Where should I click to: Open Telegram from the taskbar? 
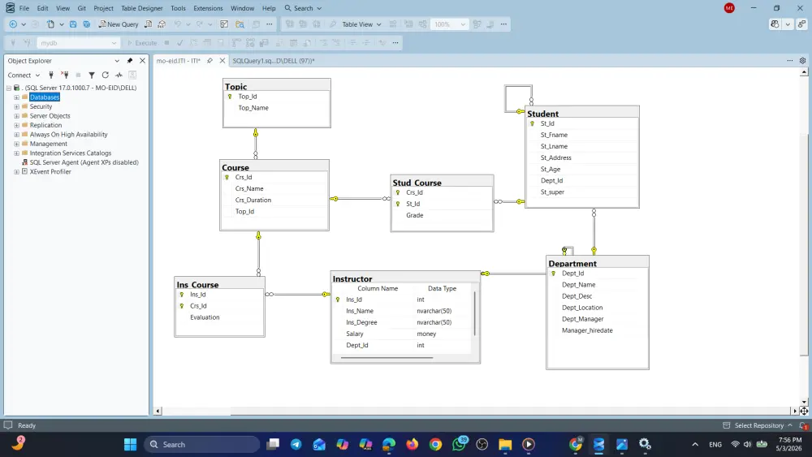coord(296,445)
